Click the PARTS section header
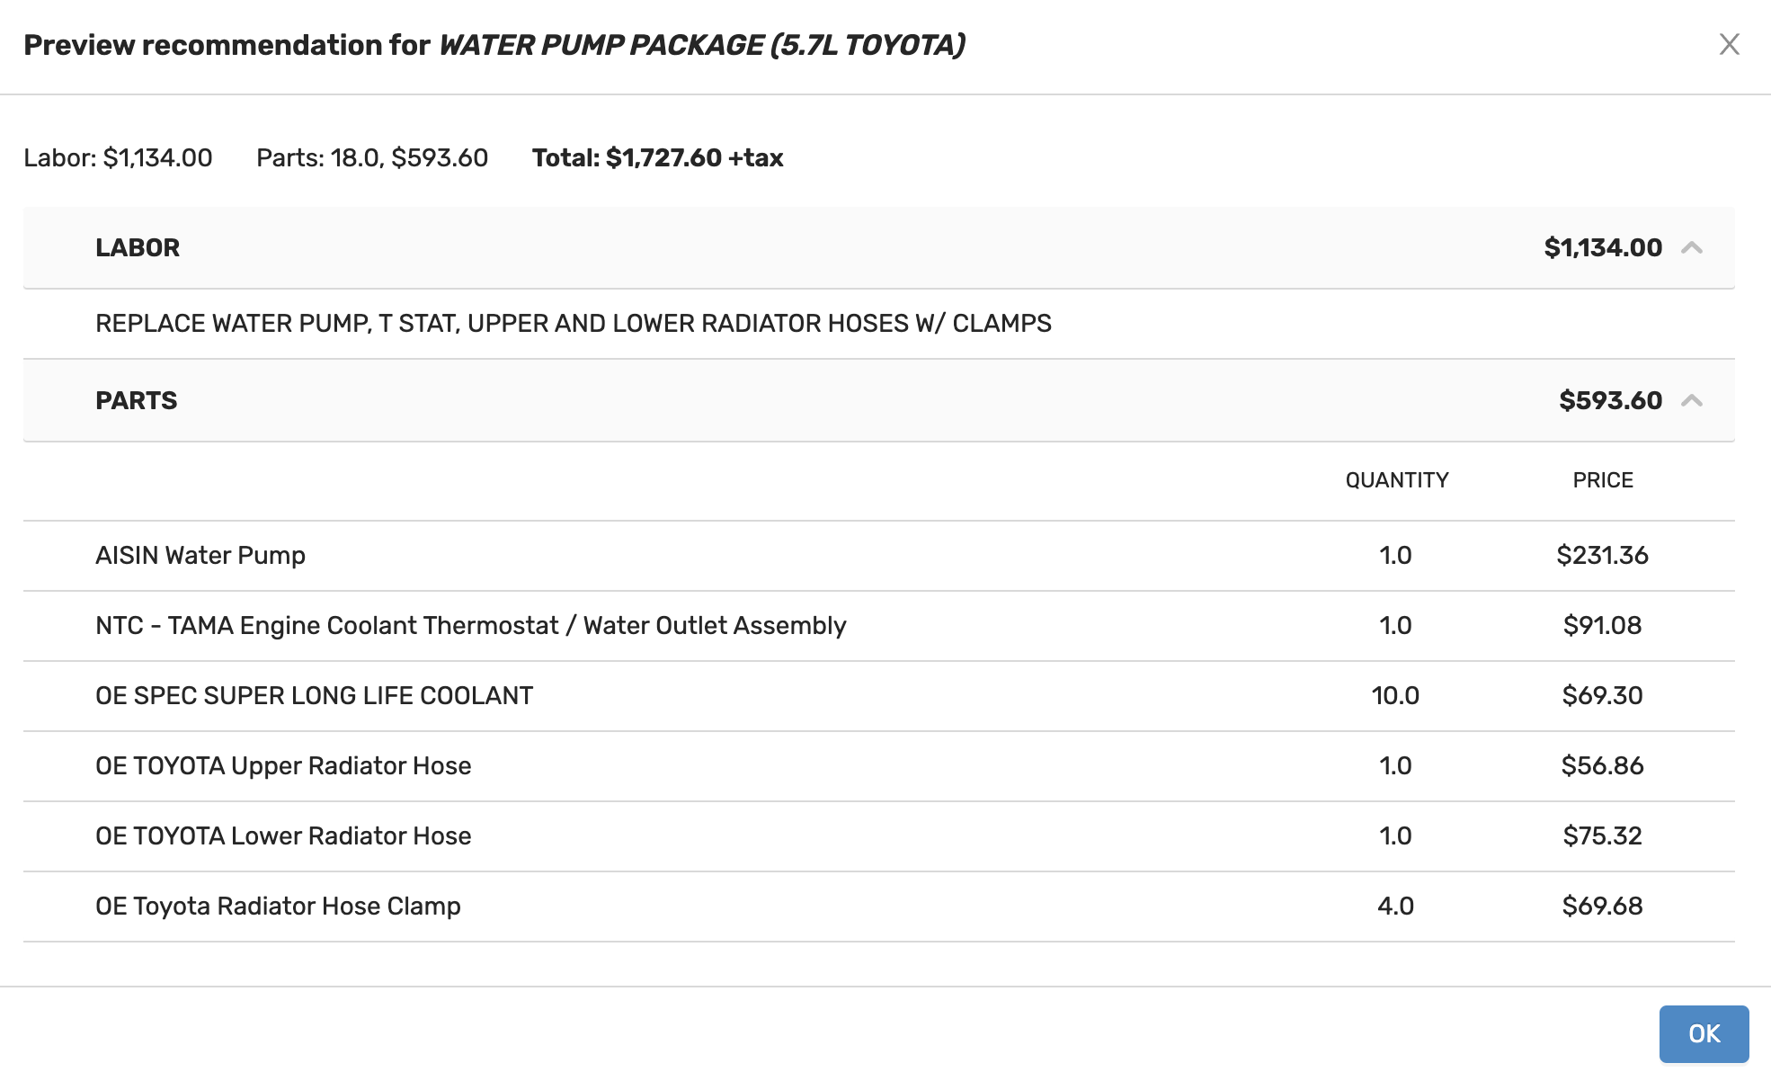1771x1072 pixels. 137,401
